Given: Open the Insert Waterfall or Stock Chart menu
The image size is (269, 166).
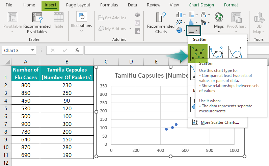Looking at the screenshot, I should pyautogui.click(x=205, y=15).
